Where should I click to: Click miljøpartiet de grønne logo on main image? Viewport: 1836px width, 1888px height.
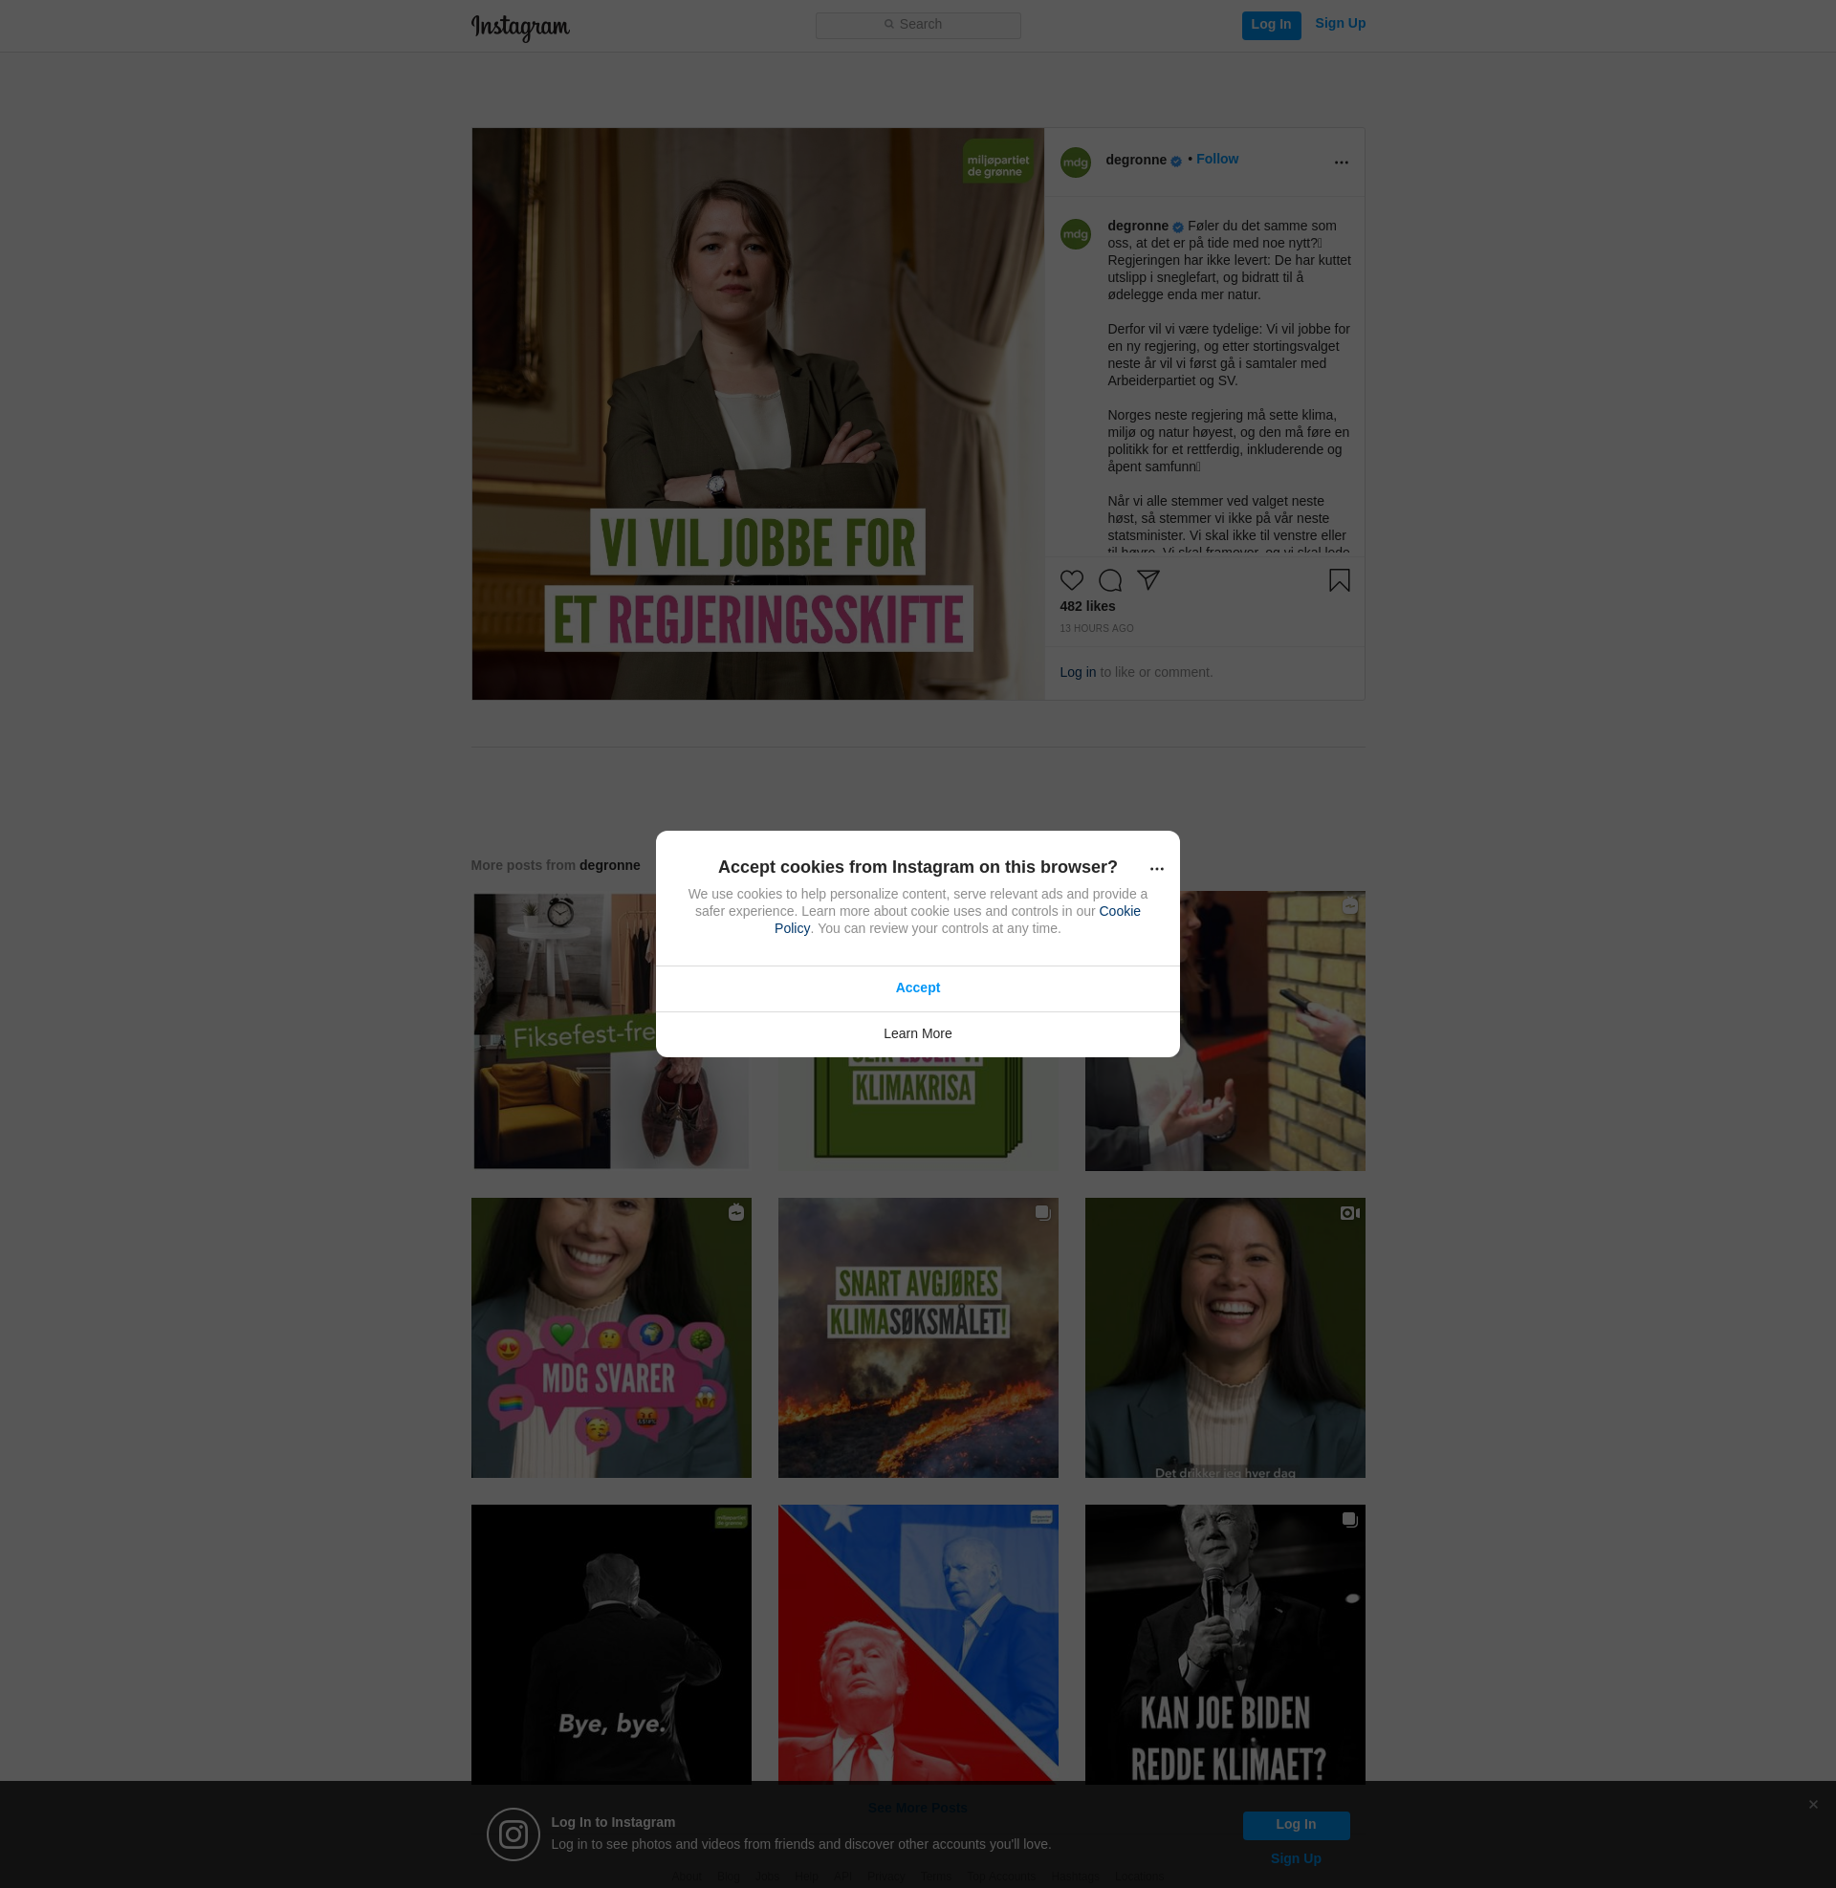(998, 162)
